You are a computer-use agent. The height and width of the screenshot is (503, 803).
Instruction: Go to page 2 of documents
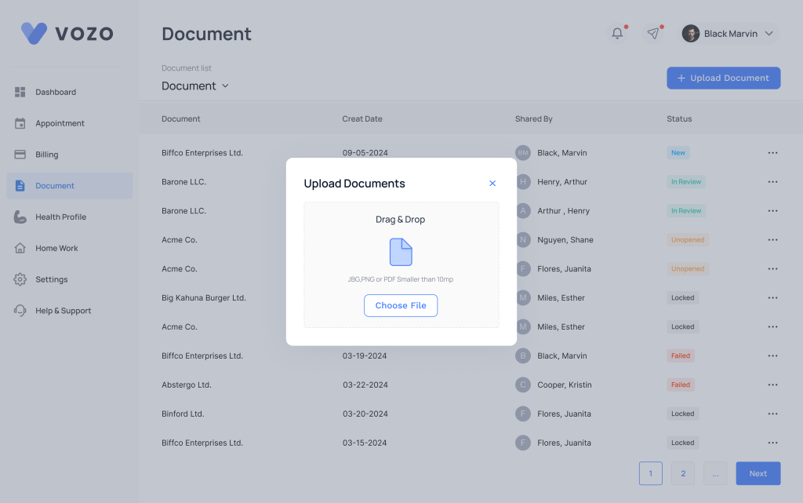pos(683,473)
